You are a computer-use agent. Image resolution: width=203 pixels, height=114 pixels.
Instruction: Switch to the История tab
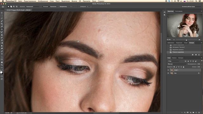(x=192, y=43)
